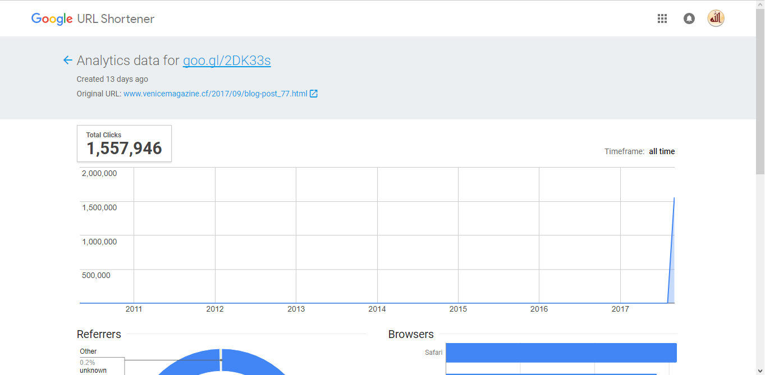
Task: Click the Google logo
Action: [51, 18]
